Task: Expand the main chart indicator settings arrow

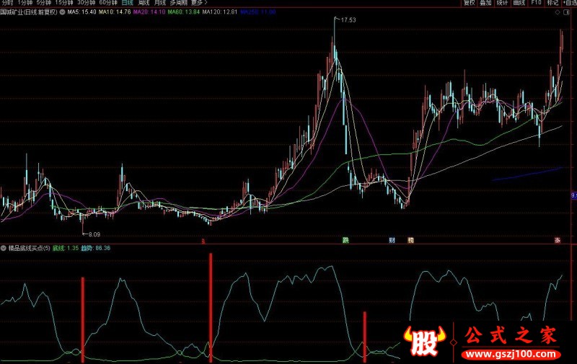Action: click(x=61, y=12)
